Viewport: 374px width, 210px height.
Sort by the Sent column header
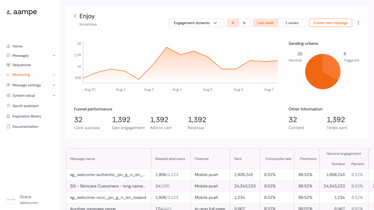[238, 159]
